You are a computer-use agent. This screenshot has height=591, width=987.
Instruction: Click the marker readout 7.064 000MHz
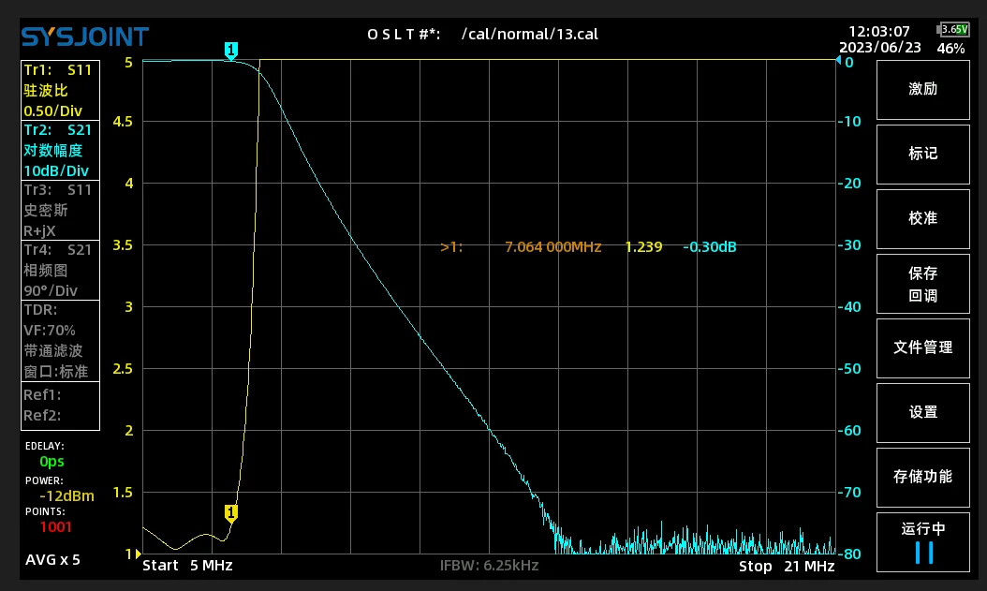[552, 246]
